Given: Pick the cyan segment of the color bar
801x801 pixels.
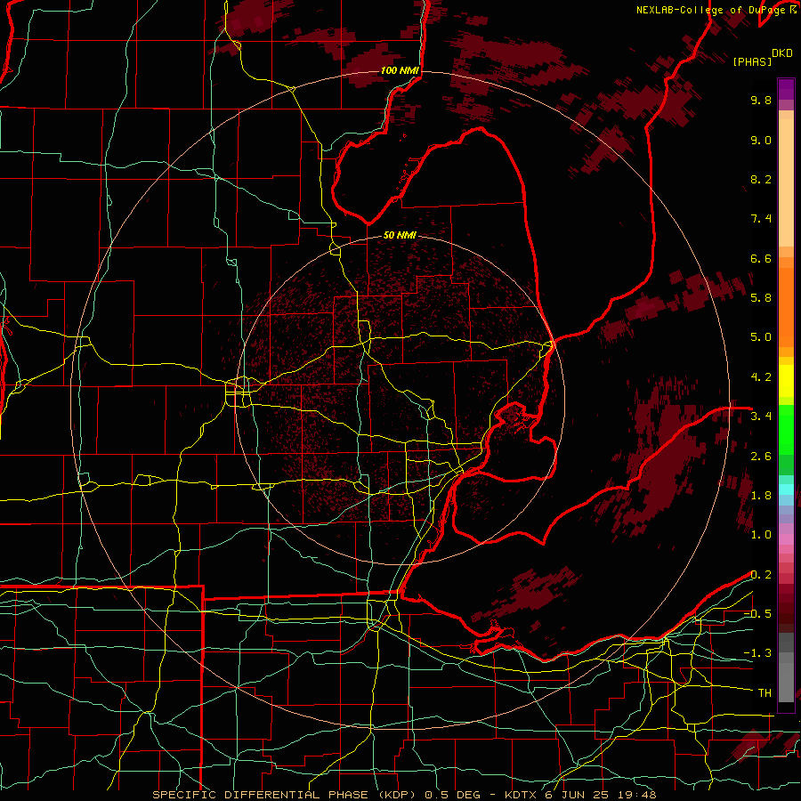Looking at the screenshot, I should pos(786,489).
